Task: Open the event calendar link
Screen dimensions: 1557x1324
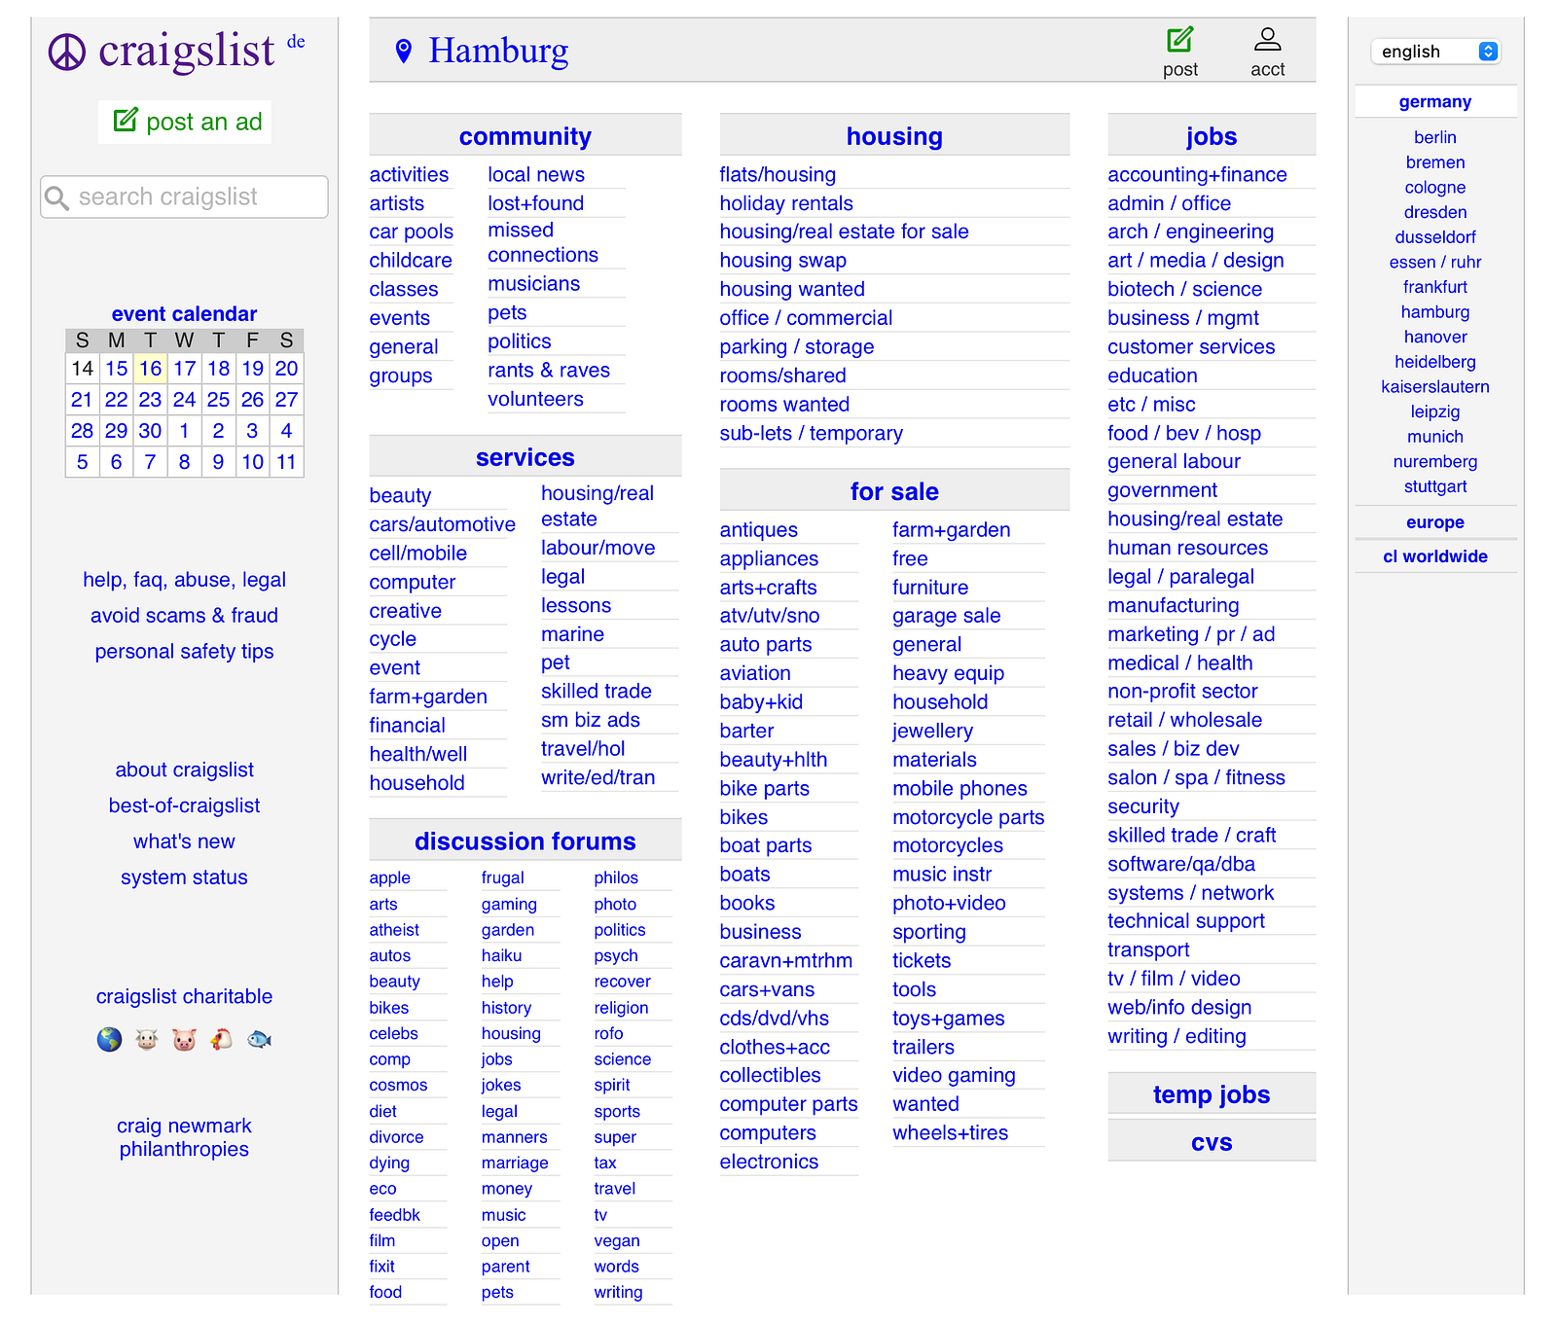Action: (184, 314)
